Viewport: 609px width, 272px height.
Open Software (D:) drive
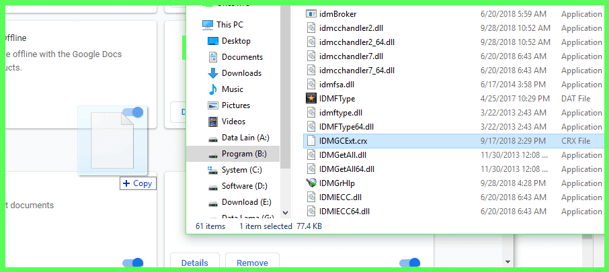click(244, 186)
